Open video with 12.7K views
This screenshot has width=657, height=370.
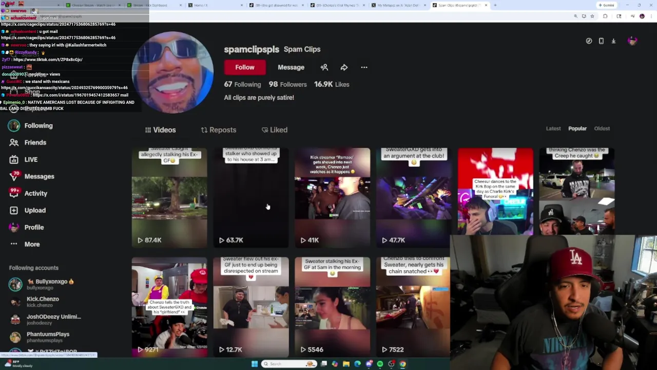click(x=251, y=307)
